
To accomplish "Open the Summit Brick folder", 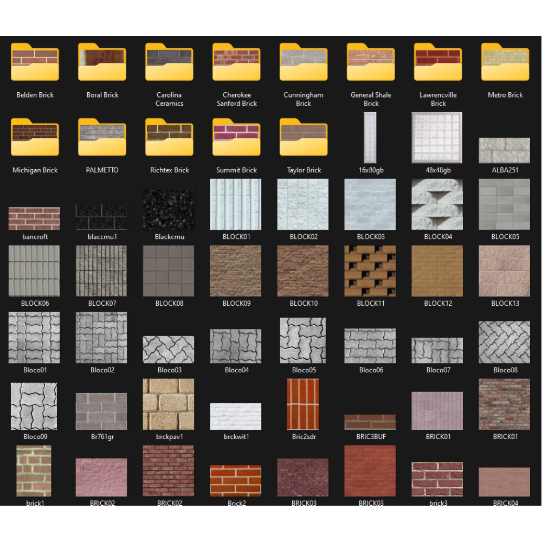I will pos(236,137).
